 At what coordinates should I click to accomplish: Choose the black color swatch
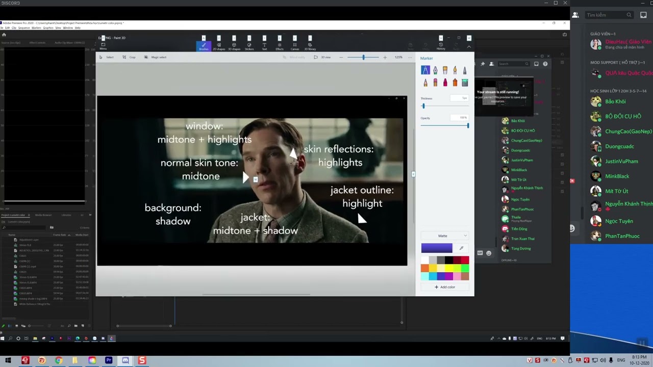click(x=449, y=261)
